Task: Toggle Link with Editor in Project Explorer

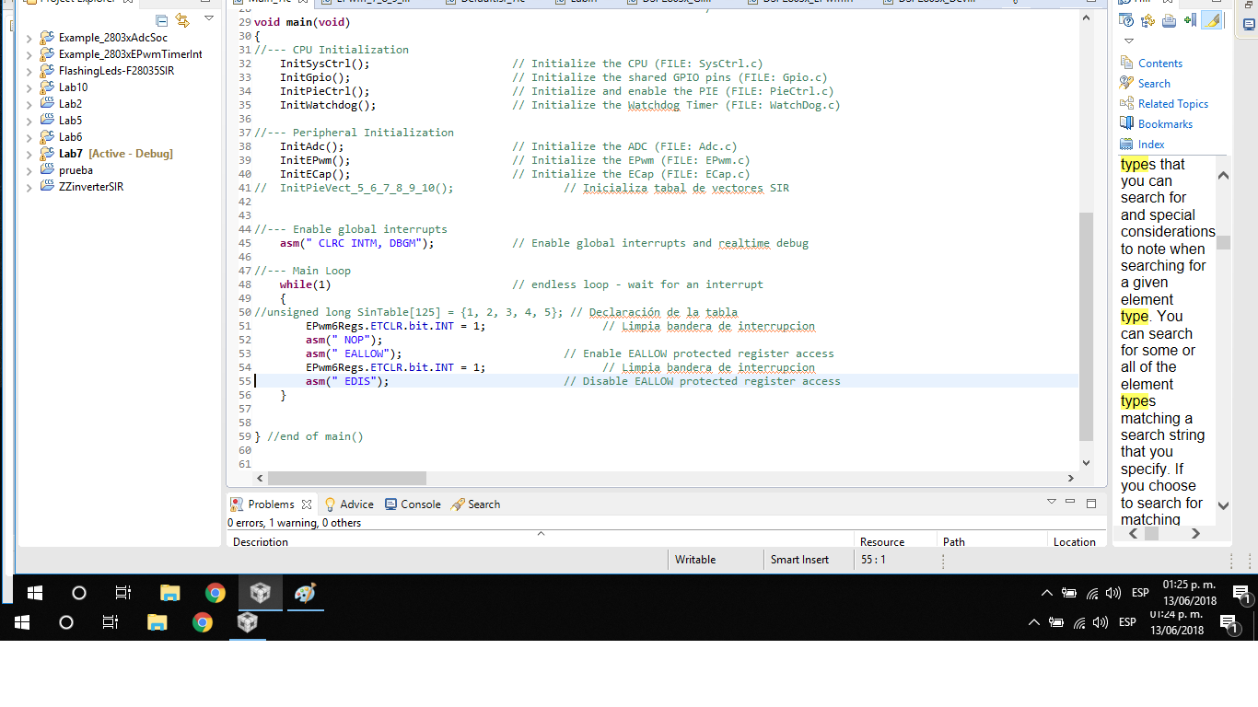Action: 182,20
